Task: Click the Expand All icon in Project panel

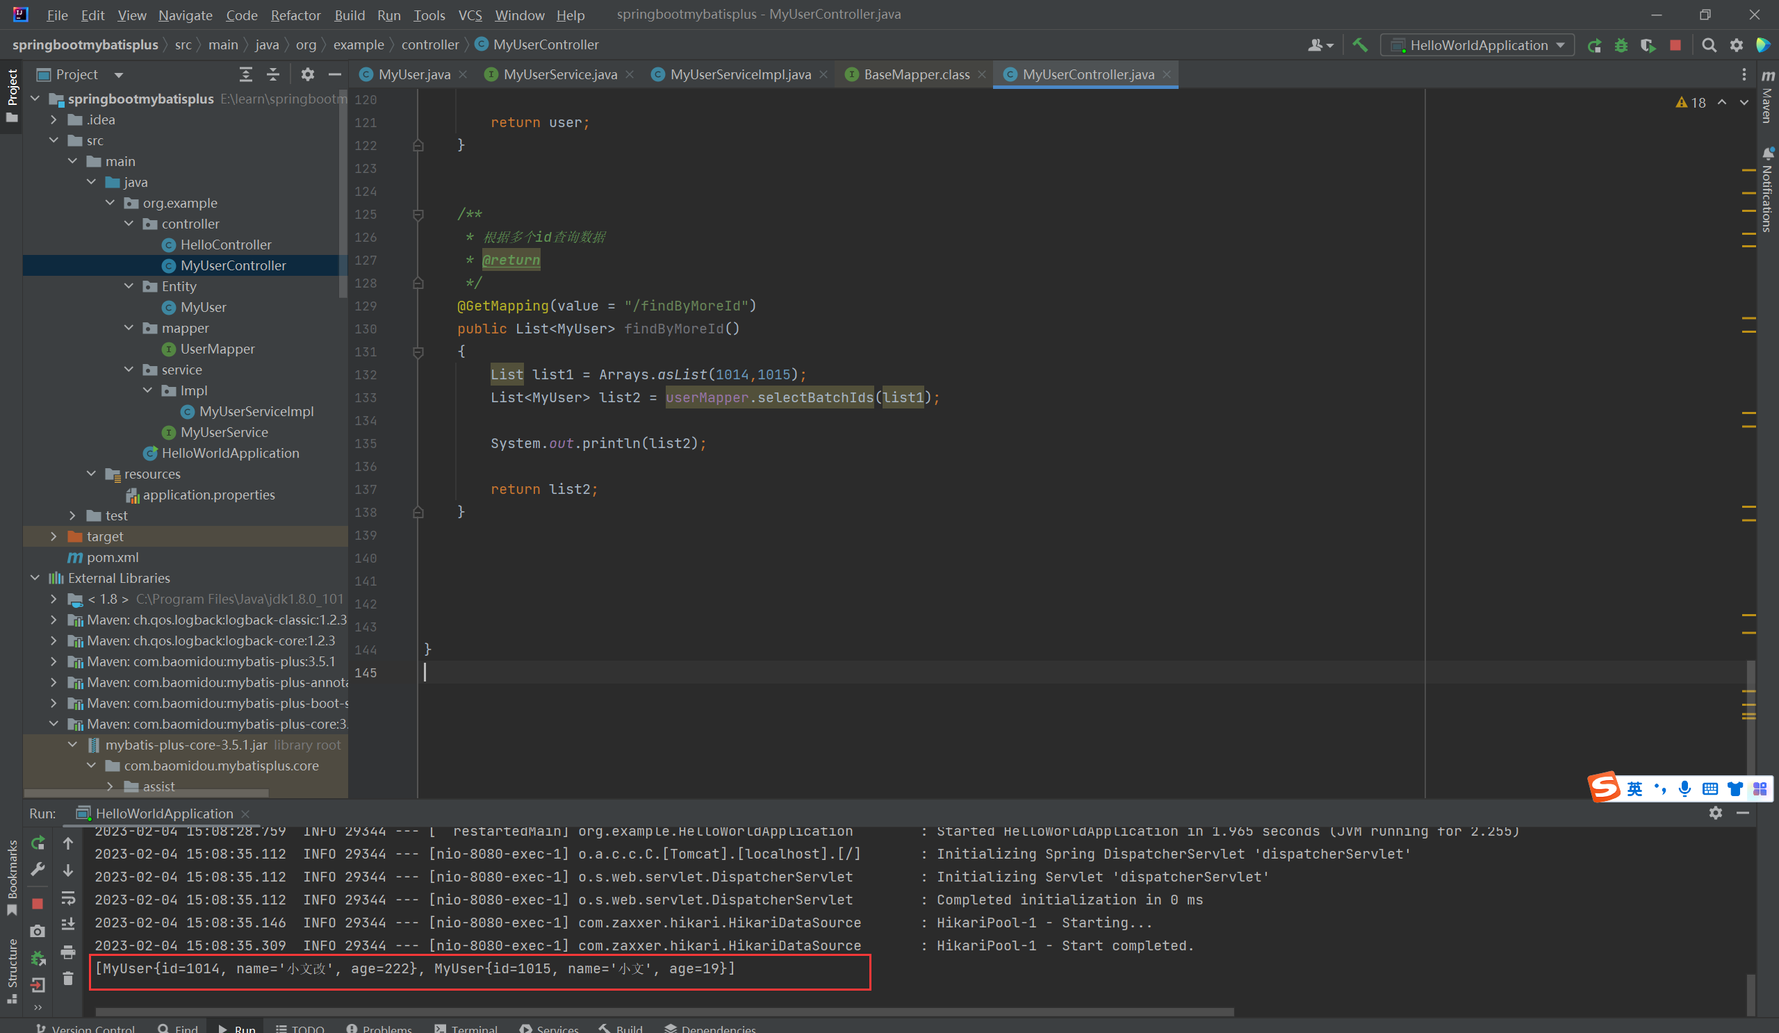Action: pyautogui.click(x=245, y=74)
